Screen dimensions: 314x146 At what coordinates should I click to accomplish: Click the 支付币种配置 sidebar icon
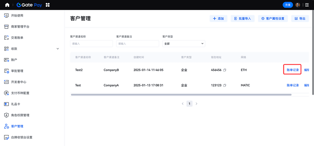[6, 93]
